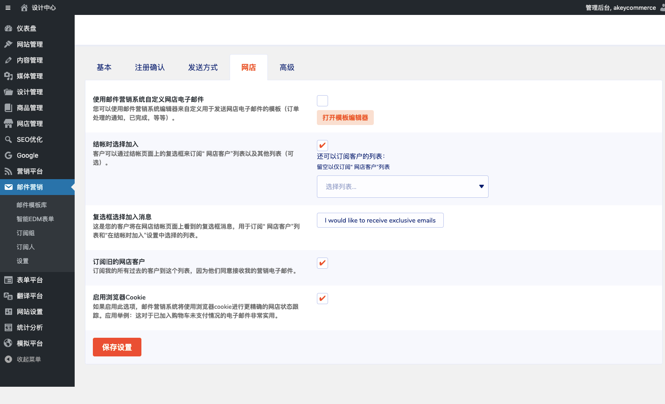Image resolution: width=665 pixels, height=404 pixels.
Task: Click the home icon next to 设计中心
Action: coord(24,7)
